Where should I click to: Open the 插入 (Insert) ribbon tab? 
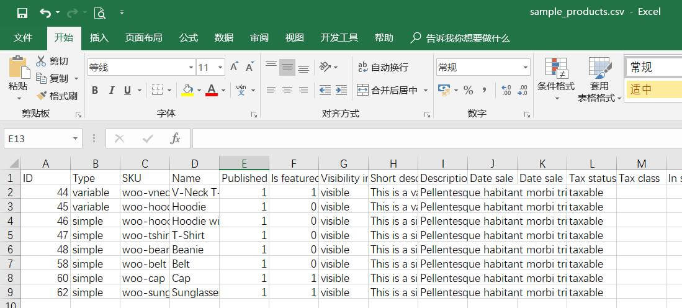point(99,38)
